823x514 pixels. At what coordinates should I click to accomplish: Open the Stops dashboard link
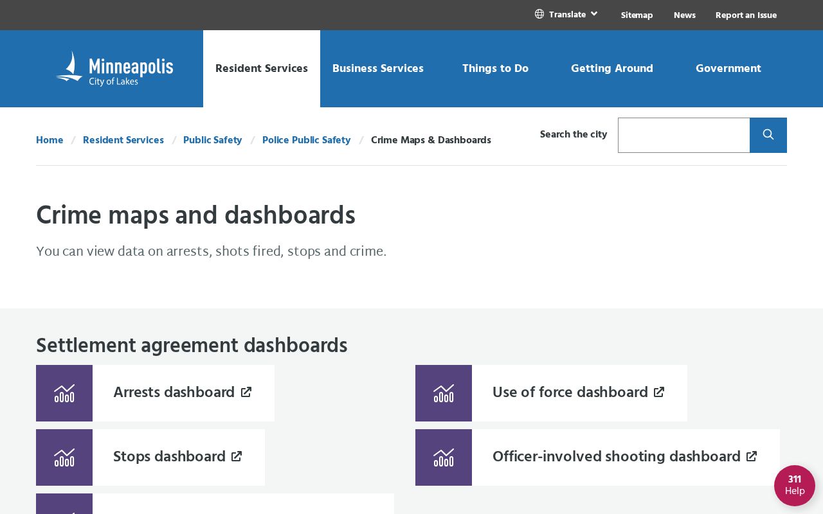[170, 457]
